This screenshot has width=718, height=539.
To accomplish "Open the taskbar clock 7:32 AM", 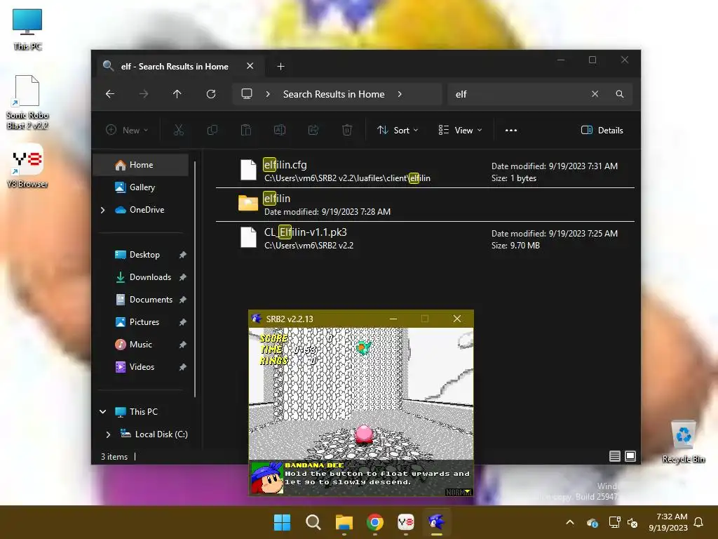I will pos(668,522).
